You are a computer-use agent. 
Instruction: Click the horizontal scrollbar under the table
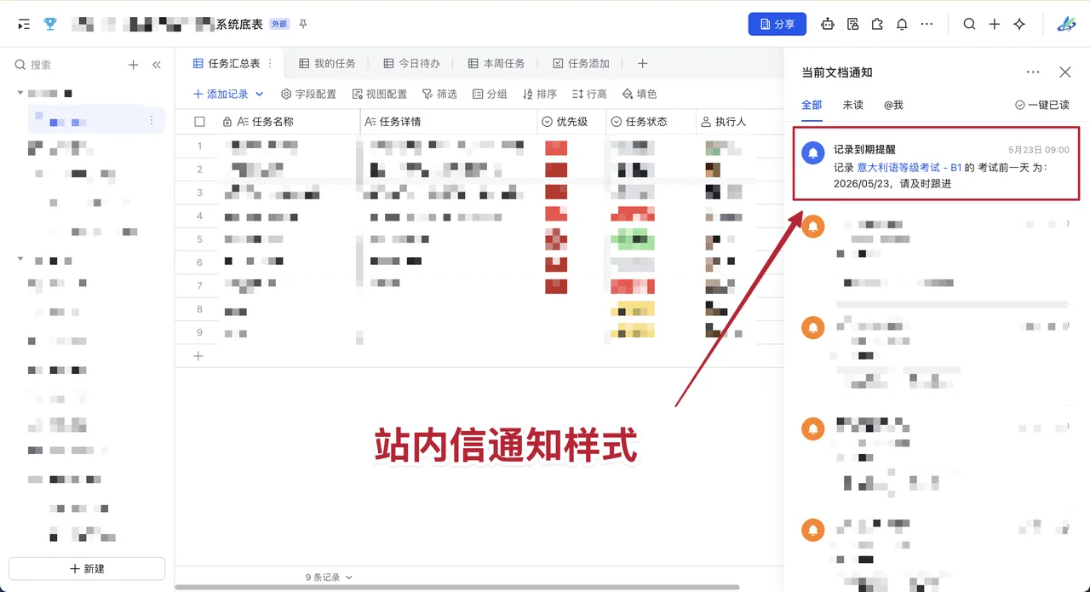pos(457,587)
